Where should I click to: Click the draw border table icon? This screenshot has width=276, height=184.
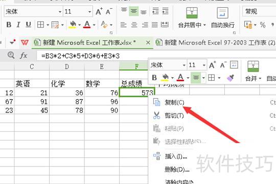point(55,25)
